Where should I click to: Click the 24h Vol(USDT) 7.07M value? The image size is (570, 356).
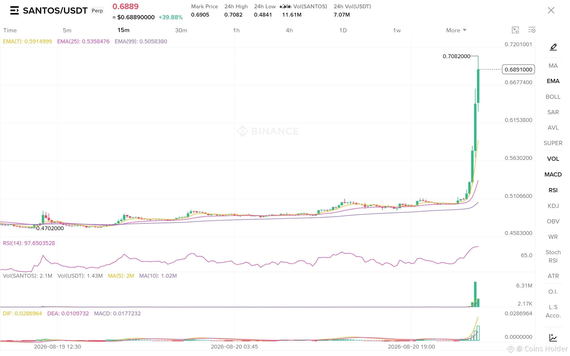click(342, 15)
